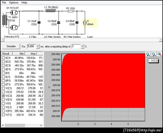Decrease simulation duration with down stepper
Image resolution: width=163 pixels, height=133 pixels.
(x=38, y=47)
